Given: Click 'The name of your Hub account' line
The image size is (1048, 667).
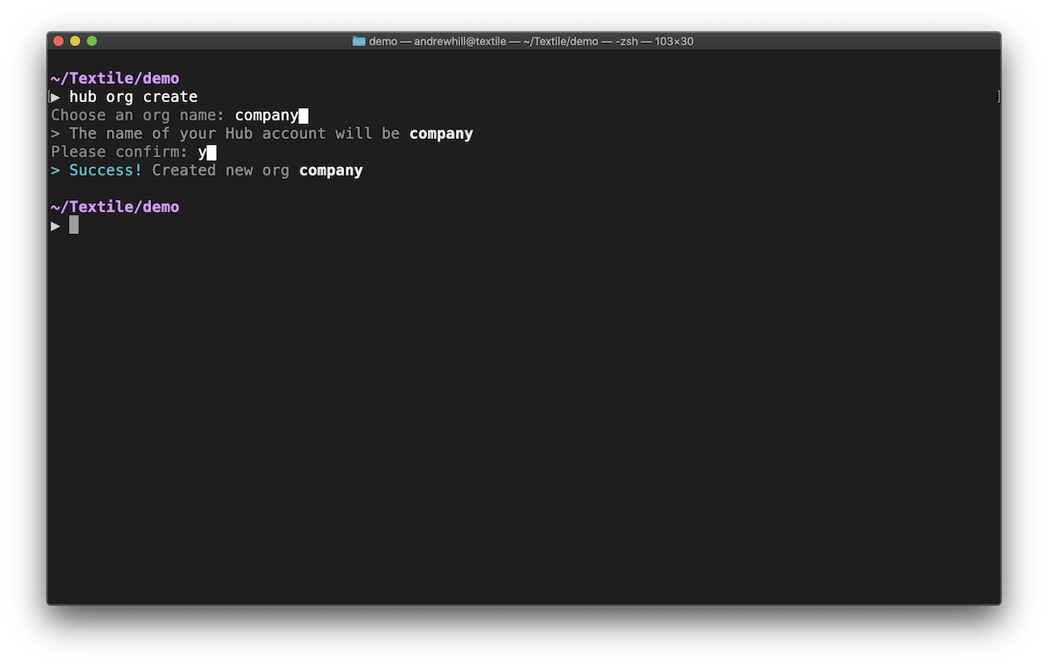Looking at the screenshot, I should point(262,134).
